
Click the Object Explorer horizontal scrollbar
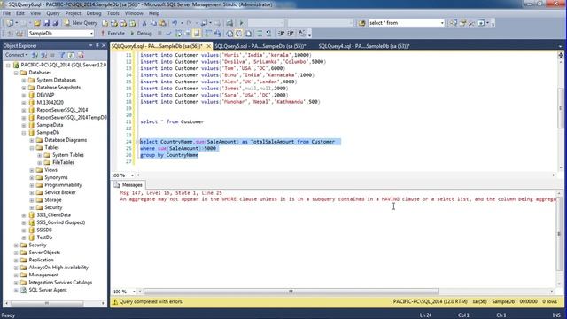click(x=47, y=303)
